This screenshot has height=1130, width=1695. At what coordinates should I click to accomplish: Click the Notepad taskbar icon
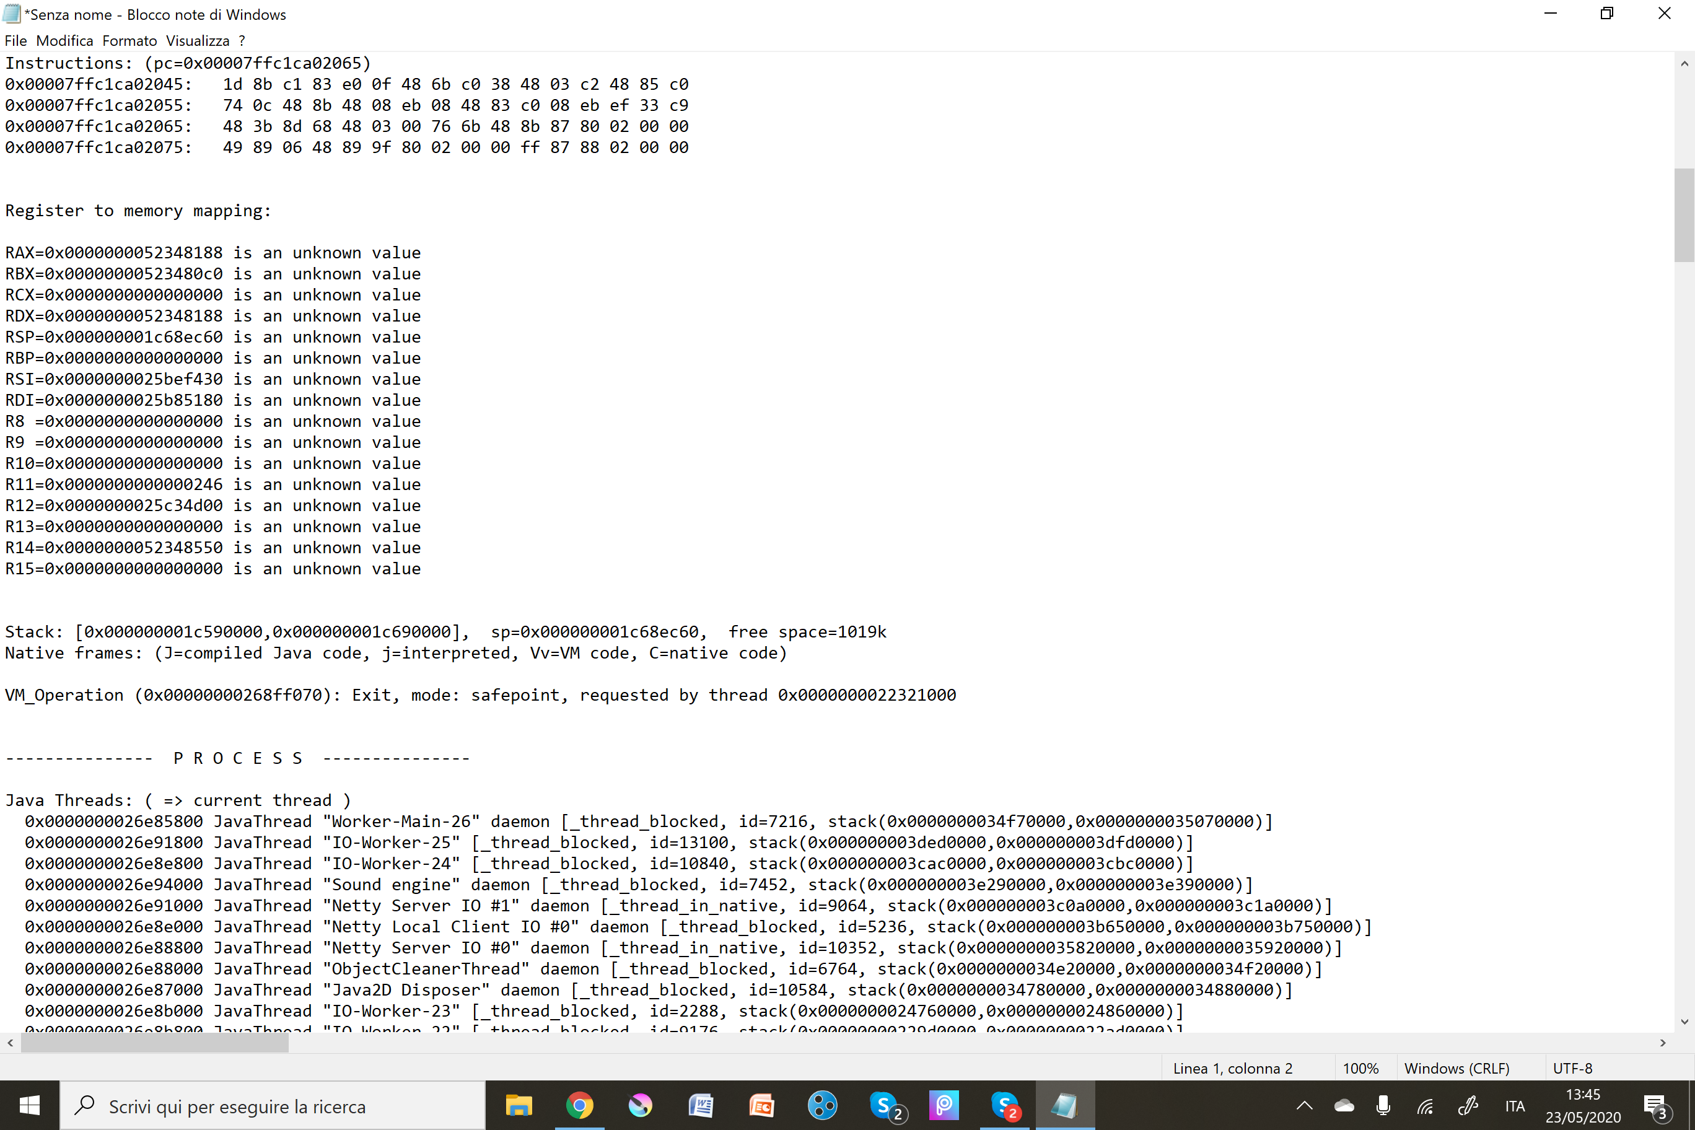click(1064, 1105)
